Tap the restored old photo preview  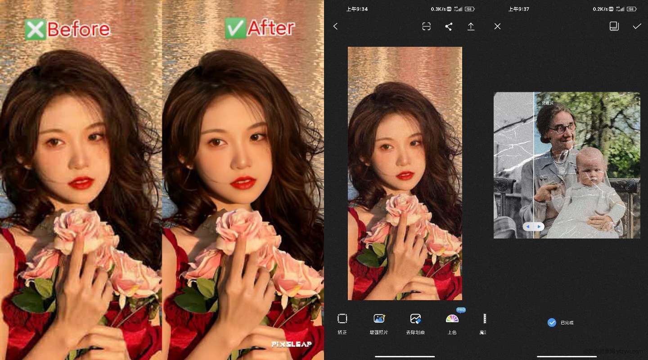(x=567, y=165)
